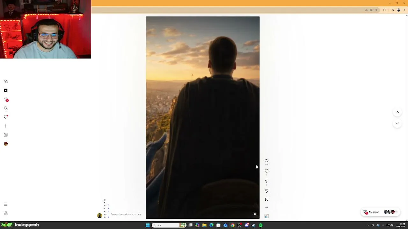Screen dimensions: 408x229
Task: Open the Chrome three-dot menu
Action: [404, 10]
